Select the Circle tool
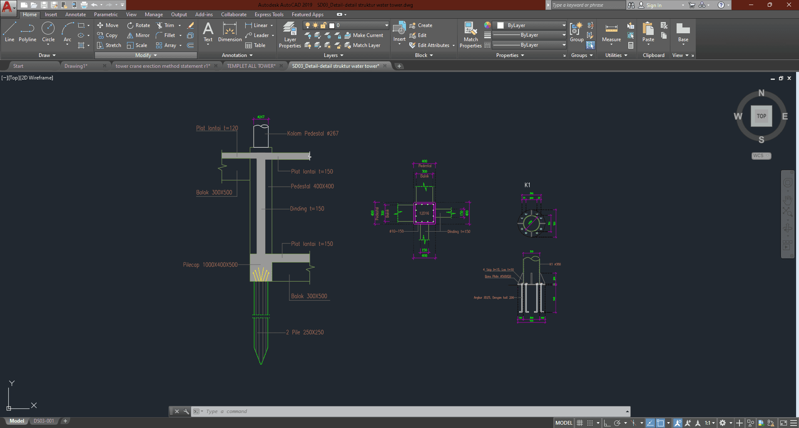The width and height of the screenshot is (799, 428). [x=48, y=32]
